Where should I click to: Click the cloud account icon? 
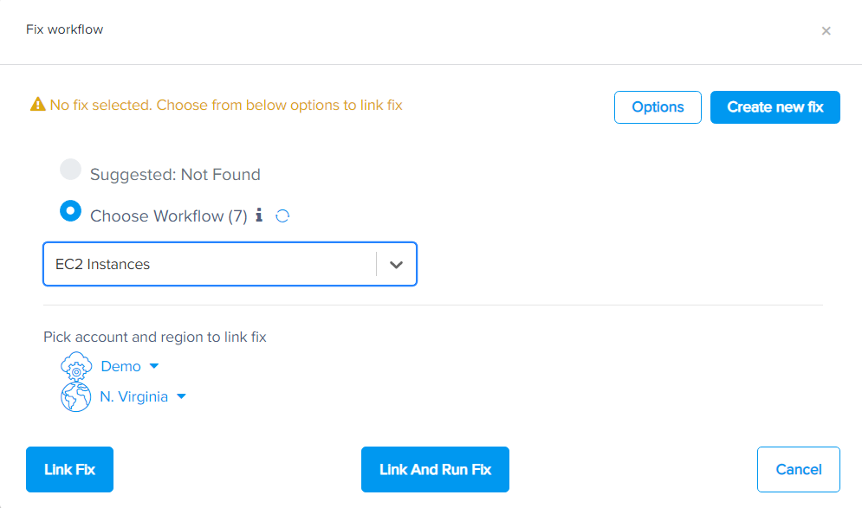[75, 367]
